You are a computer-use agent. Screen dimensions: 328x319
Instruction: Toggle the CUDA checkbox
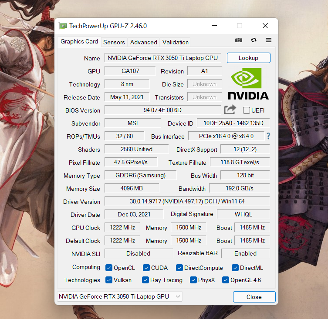(146, 268)
